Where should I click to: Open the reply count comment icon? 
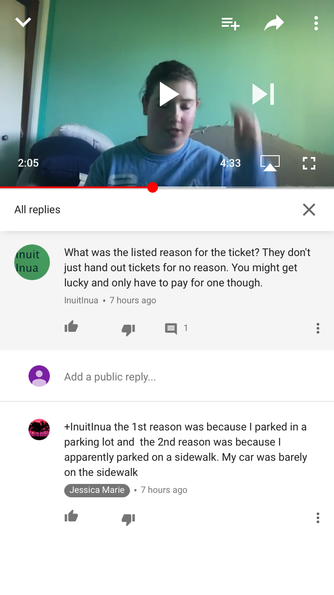click(171, 329)
